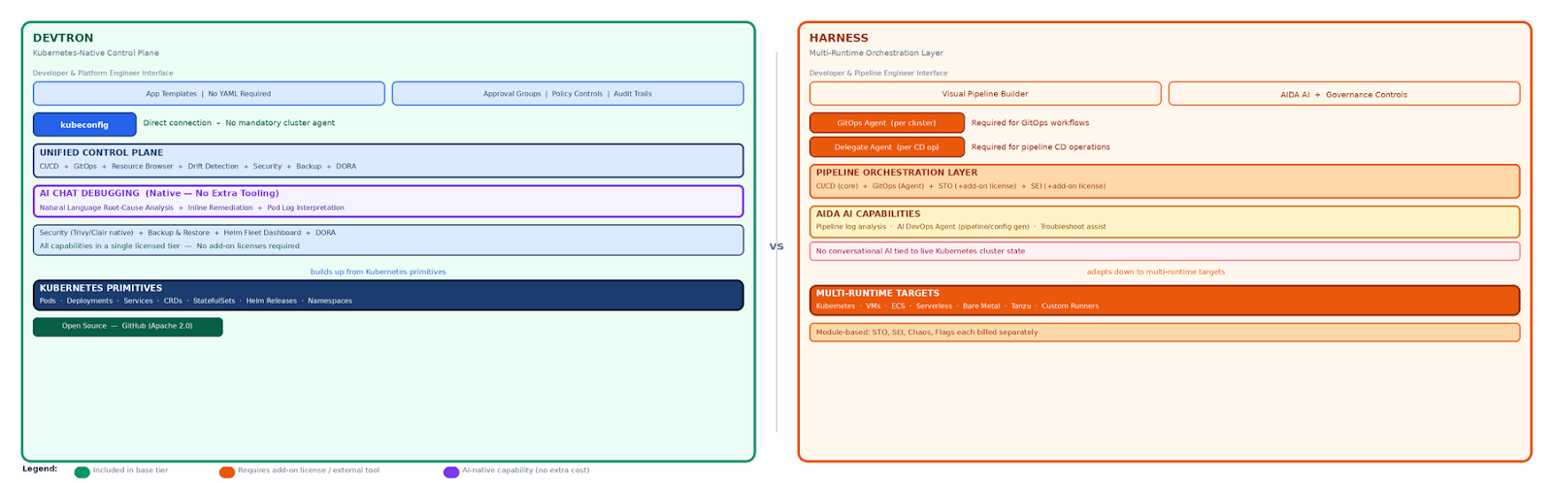This screenshot has height=483, width=1553.
Task: Click the 'Kubernetes-Native Control Plane' subtitle
Action: pos(96,53)
